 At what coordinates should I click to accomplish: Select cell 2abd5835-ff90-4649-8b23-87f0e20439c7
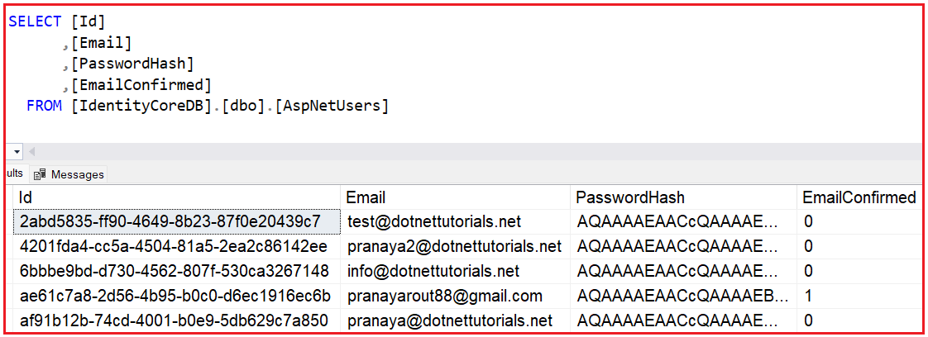click(177, 221)
